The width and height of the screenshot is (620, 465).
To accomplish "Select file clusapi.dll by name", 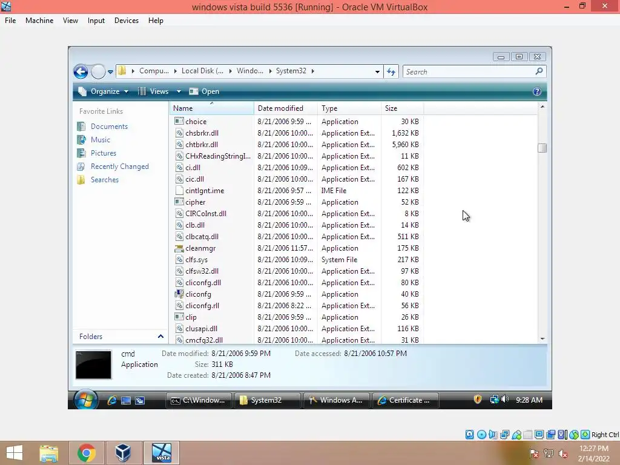I will pyautogui.click(x=201, y=328).
